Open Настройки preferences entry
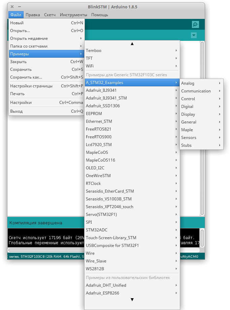The image size is (230, 310). click(x=46, y=103)
